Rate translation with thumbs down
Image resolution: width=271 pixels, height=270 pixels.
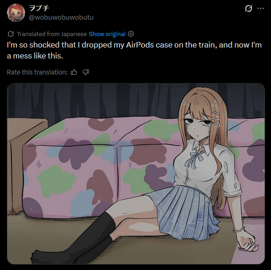coord(86,72)
